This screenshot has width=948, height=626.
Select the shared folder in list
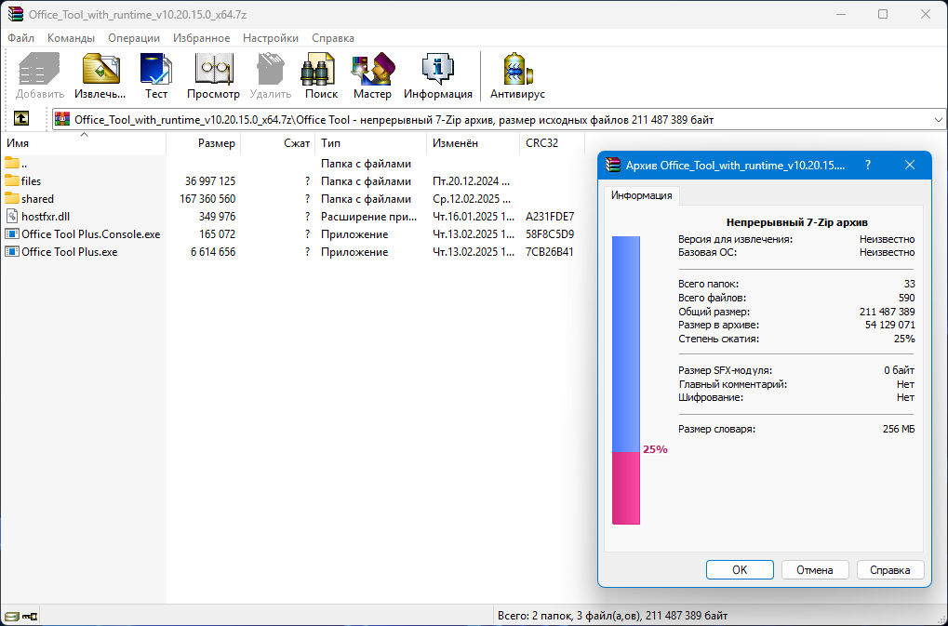(37, 199)
